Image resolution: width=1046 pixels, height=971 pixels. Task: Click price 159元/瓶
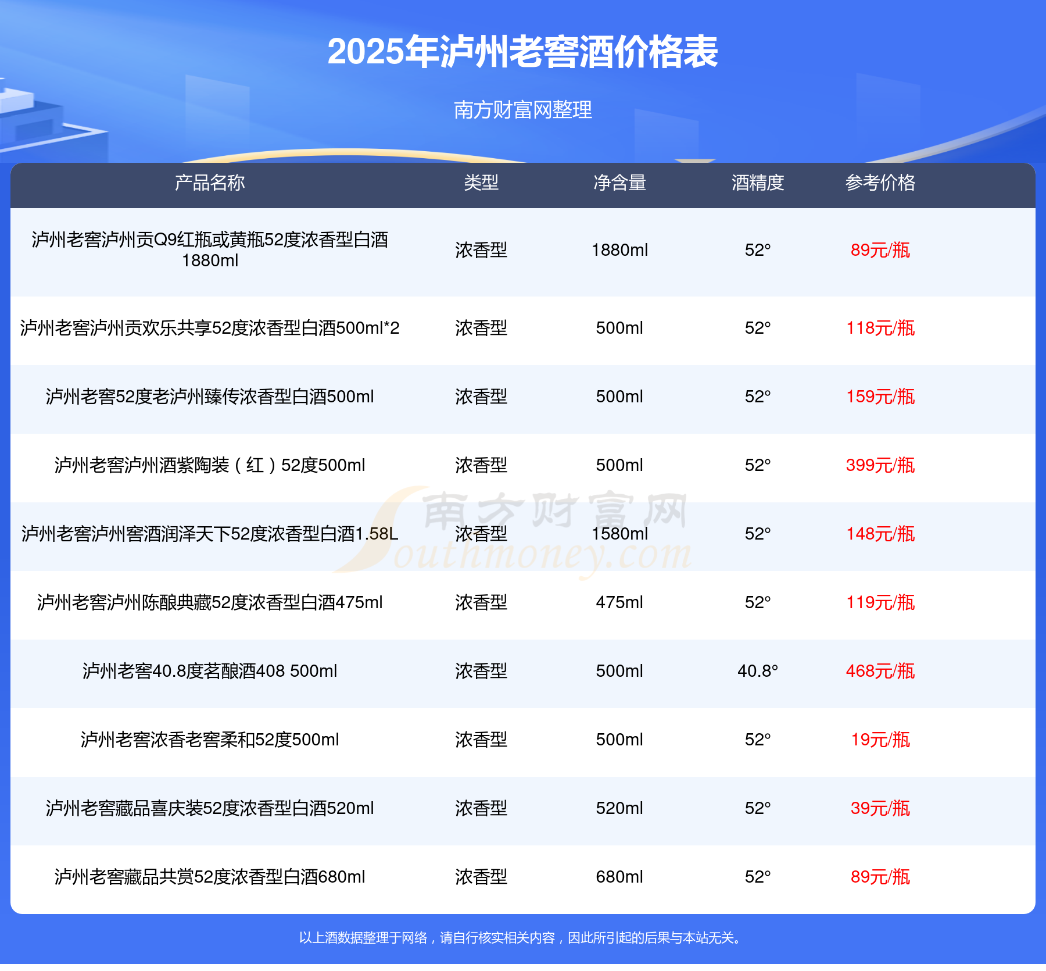pyautogui.click(x=880, y=397)
